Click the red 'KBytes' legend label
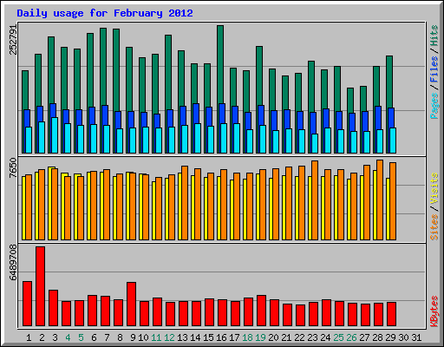Image resolution: width=444 pixels, height=347 pixels. (x=434, y=311)
